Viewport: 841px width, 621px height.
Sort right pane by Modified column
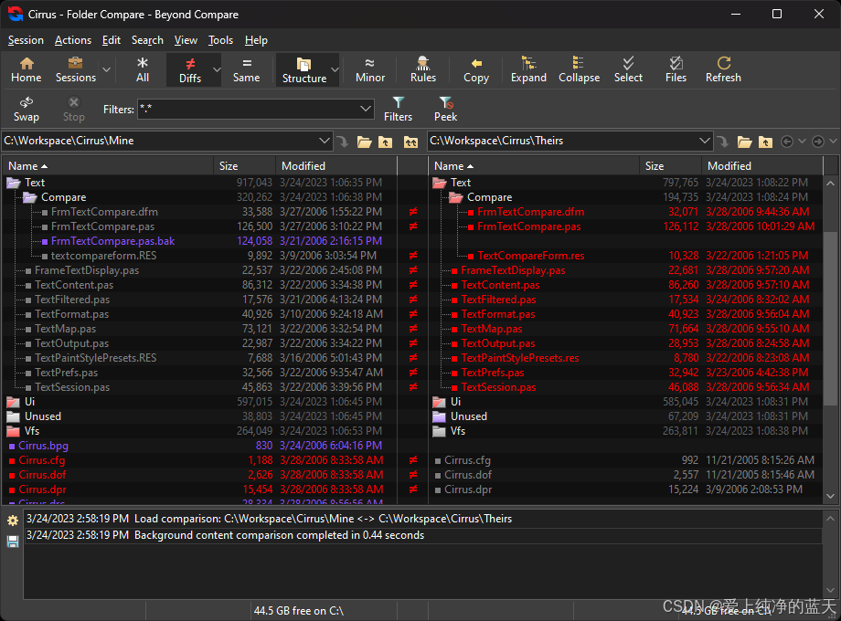(761, 166)
